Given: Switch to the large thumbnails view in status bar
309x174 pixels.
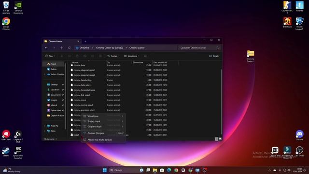Looking at the screenshot, I should tap(220, 139).
